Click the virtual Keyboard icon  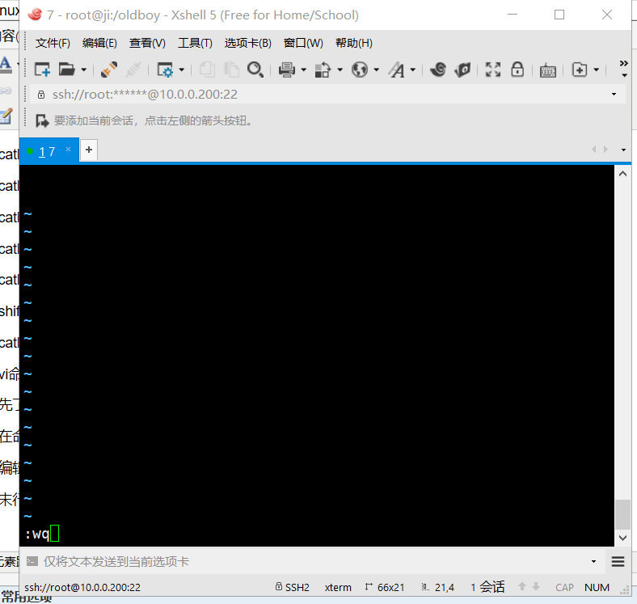547,70
